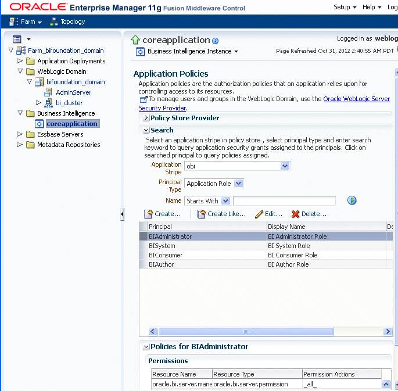Open the Topology view
Image resolution: width=398 pixels, height=391 pixels.
pyautogui.click(x=67, y=22)
